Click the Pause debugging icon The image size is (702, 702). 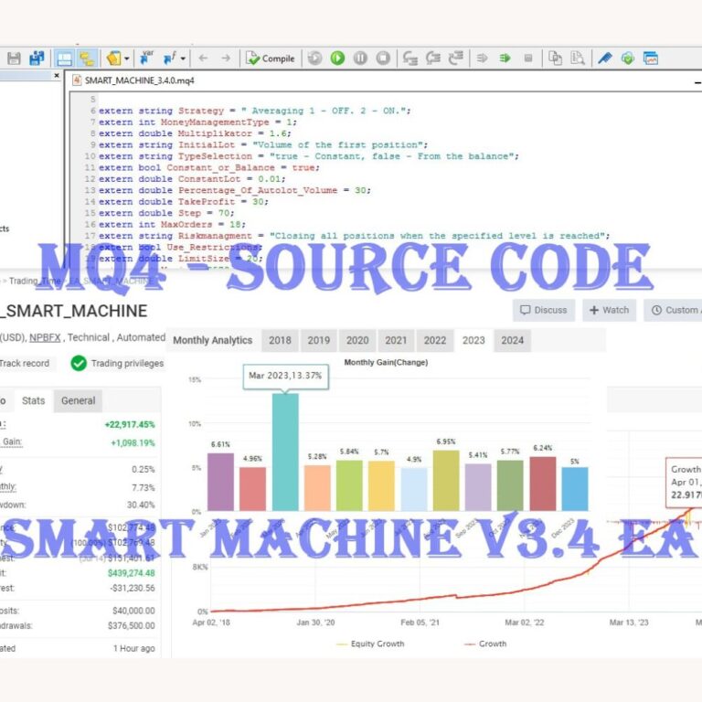360,58
